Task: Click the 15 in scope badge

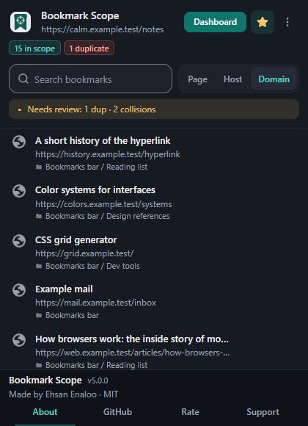Action: (x=34, y=48)
